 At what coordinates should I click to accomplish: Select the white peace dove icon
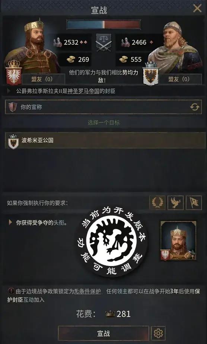coord(175,203)
